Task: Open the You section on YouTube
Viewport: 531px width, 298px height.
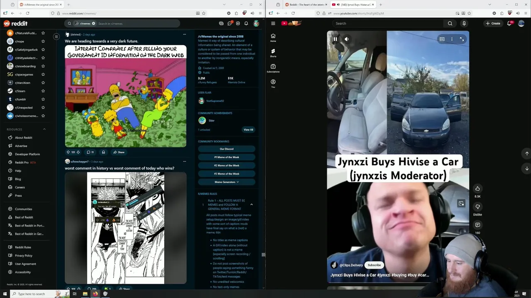Action: coord(273,84)
